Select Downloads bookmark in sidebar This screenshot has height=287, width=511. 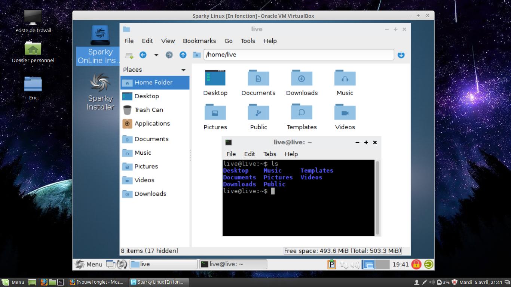click(155, 194)
